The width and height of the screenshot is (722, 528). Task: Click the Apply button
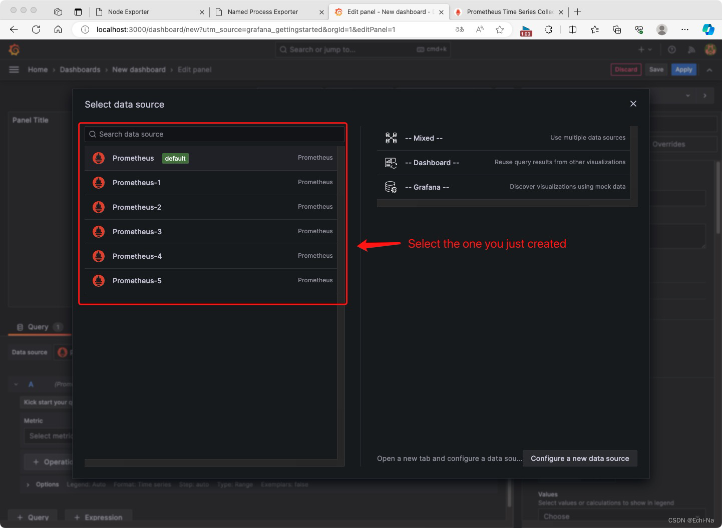pyautogui.click(x=684, y=70)
